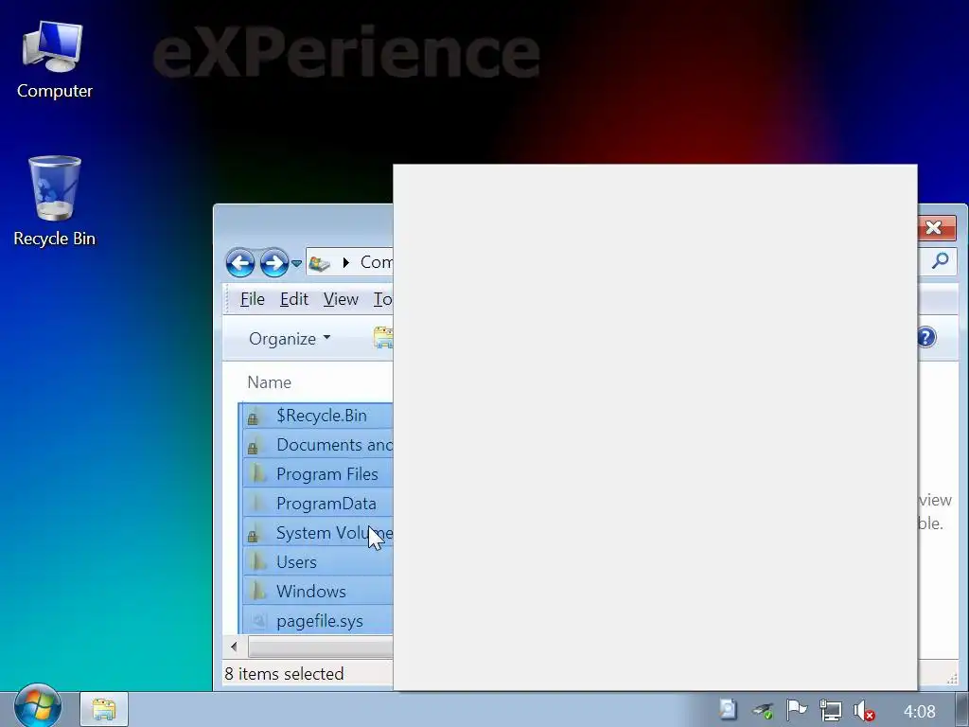969x727 pixels.
Task: Select the Documents and Settings folder row
Action: click(x=316, y=445)
